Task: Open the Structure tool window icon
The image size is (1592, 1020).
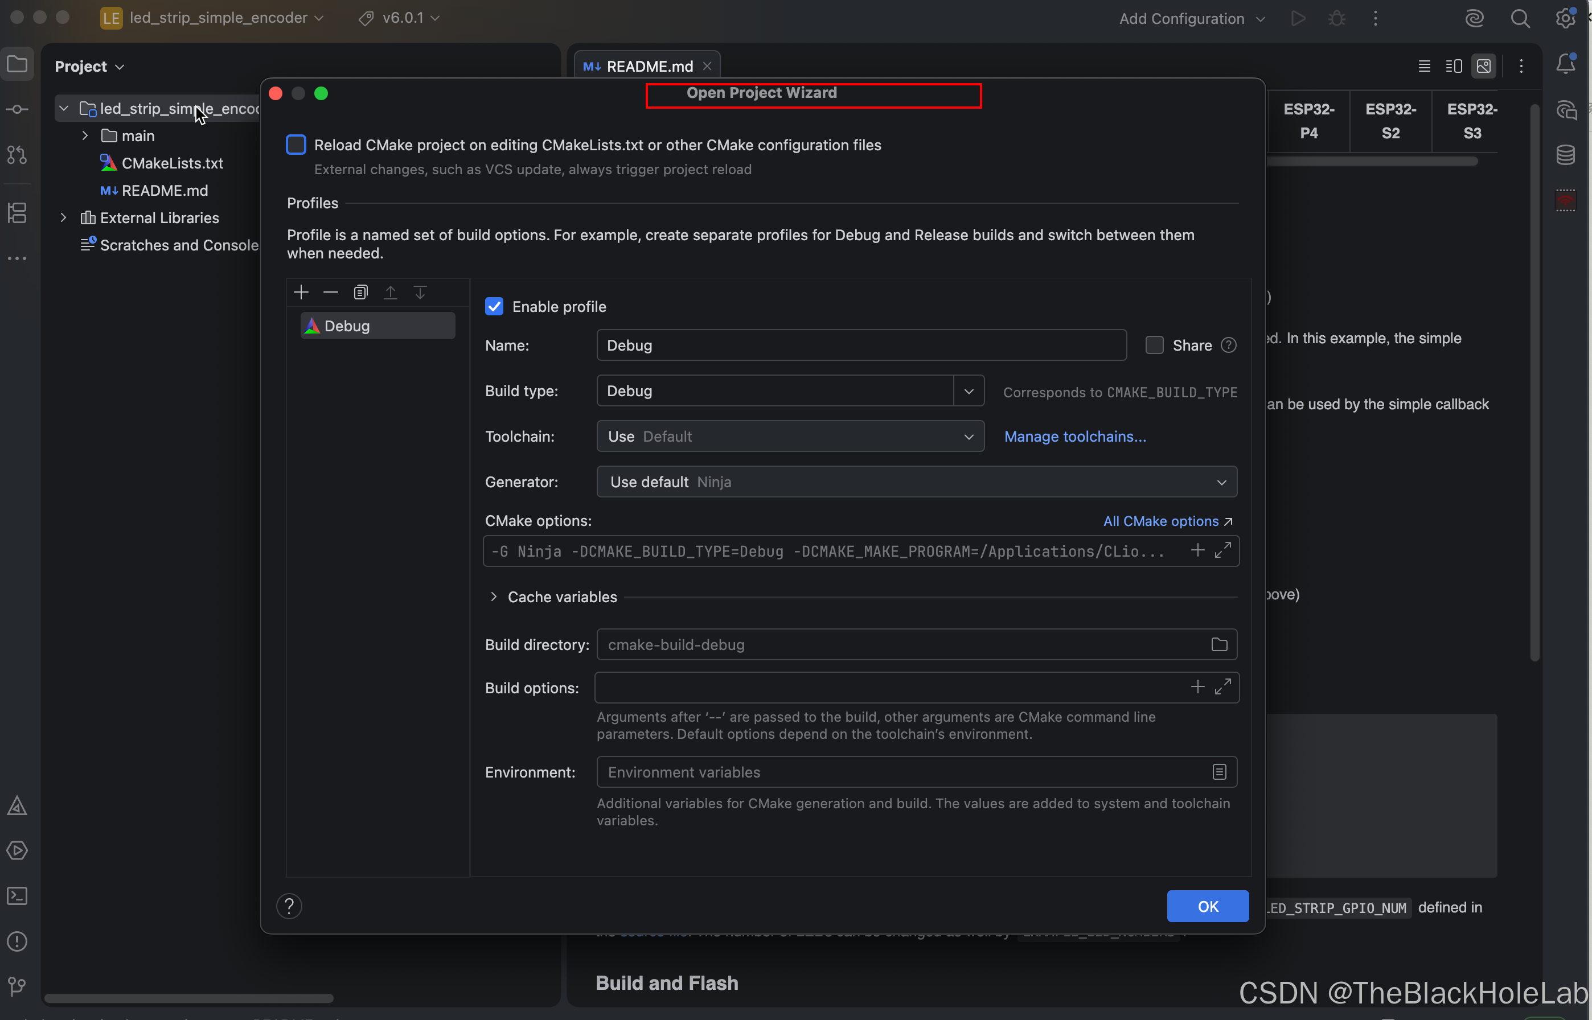Action: [x=17, y=213]
